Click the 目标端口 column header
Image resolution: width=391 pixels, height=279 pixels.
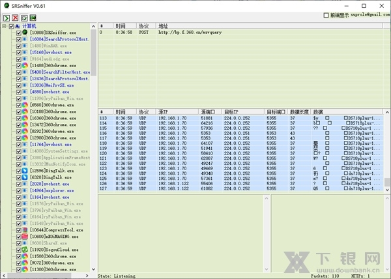point(276,111)
